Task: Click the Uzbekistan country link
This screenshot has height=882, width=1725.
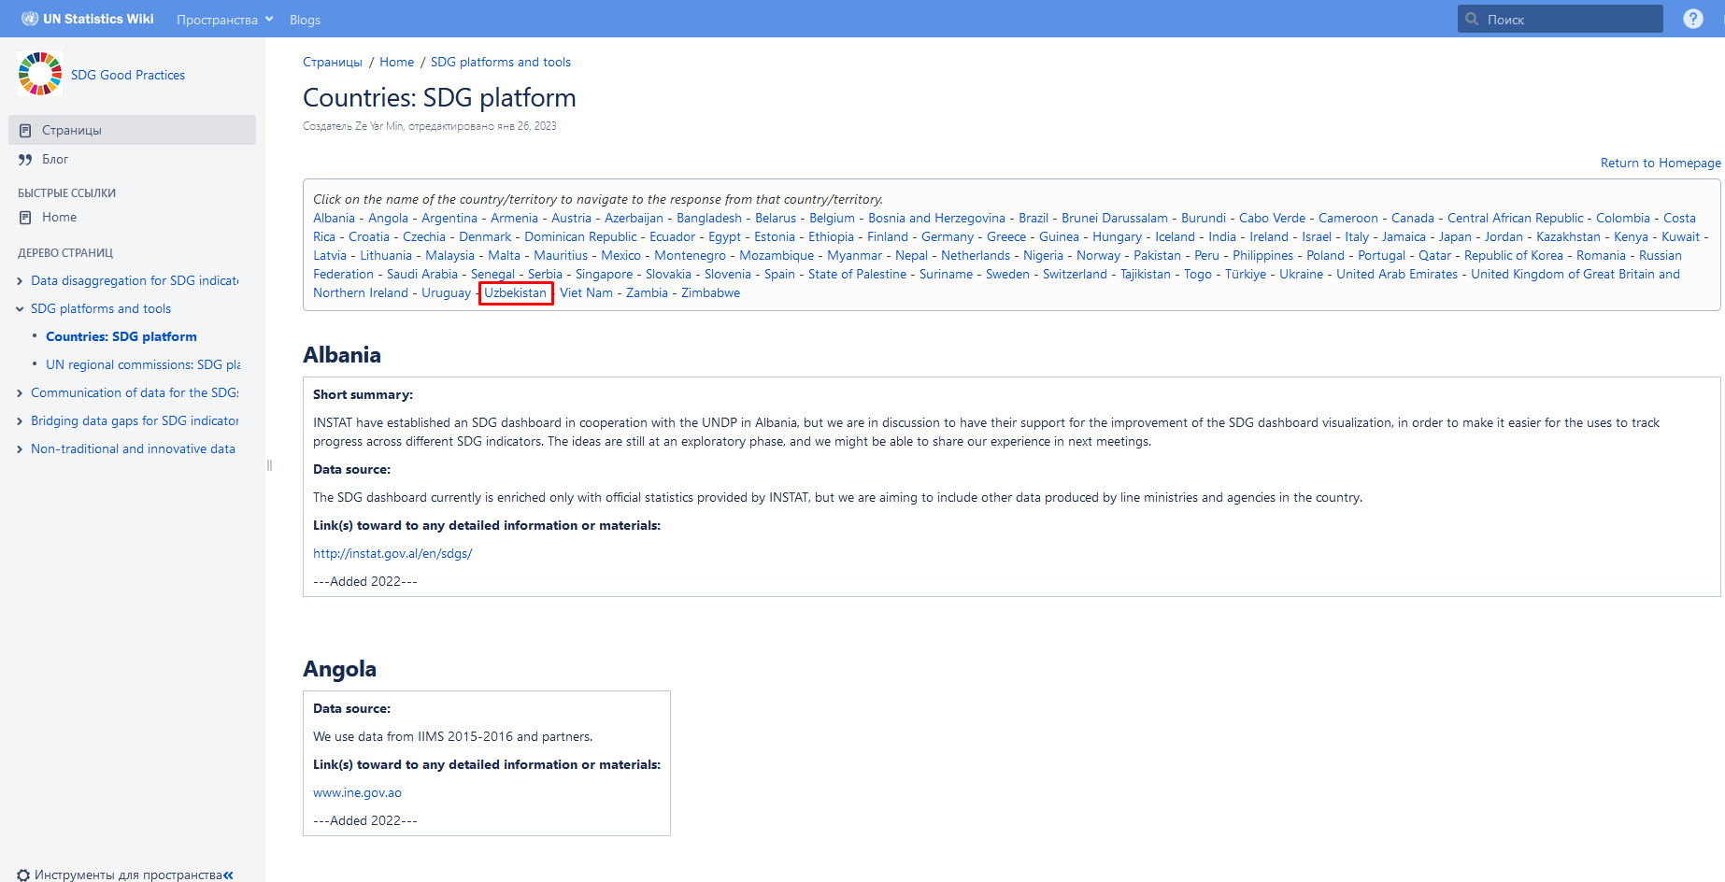Action: (515, 293)
